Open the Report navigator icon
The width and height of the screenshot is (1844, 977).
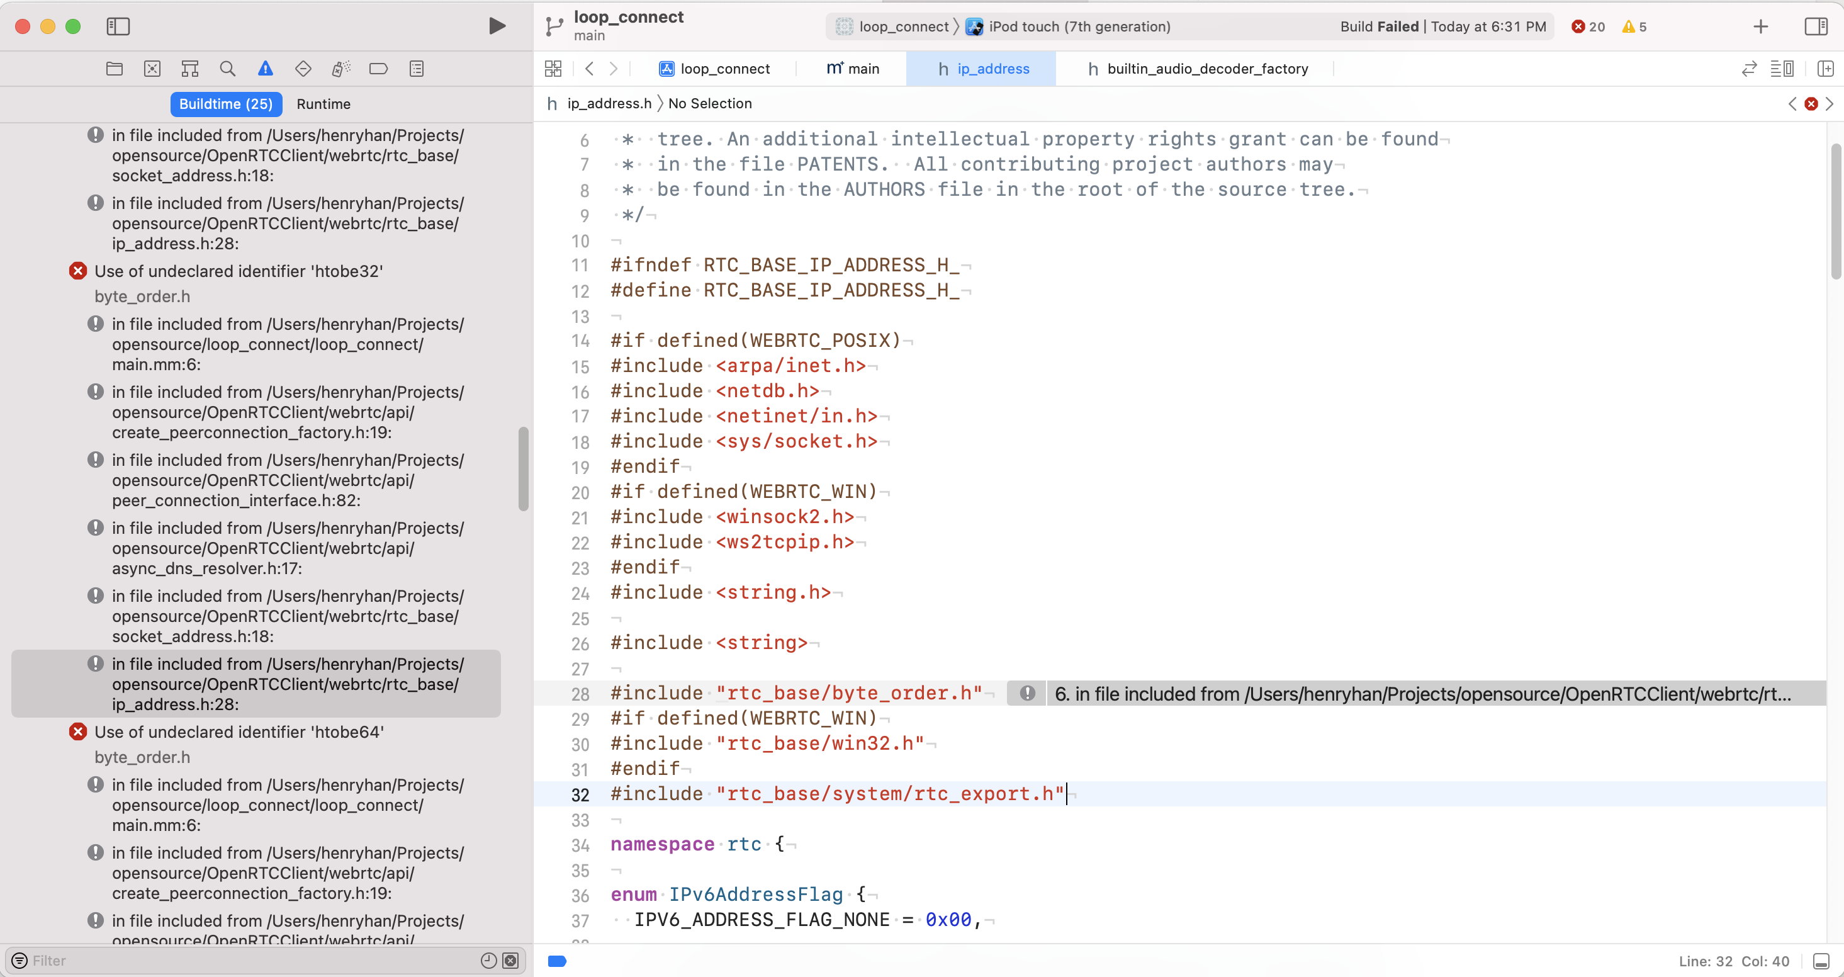click(417, 69)
